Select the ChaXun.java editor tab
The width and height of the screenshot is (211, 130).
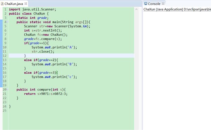14,4
